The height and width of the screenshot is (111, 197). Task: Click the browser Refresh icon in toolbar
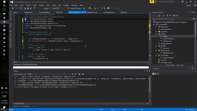[x=84, y=8]
